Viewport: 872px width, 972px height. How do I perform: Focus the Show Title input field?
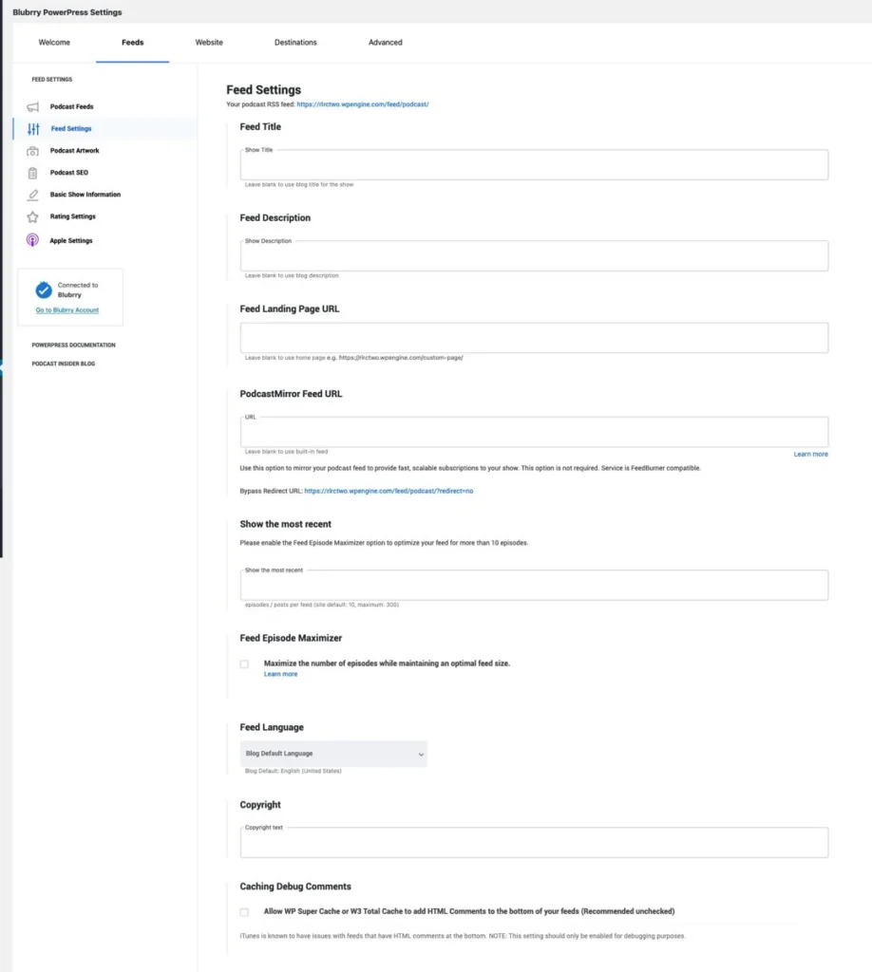click(534, 165)
